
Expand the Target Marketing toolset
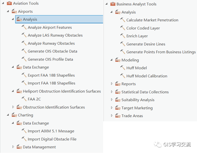pos(112,108)
